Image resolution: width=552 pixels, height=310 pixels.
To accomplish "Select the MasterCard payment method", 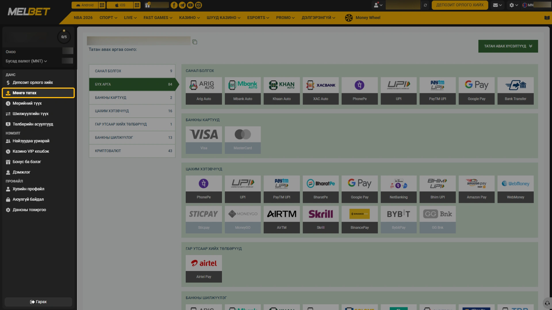I will [x=243, y=140].
